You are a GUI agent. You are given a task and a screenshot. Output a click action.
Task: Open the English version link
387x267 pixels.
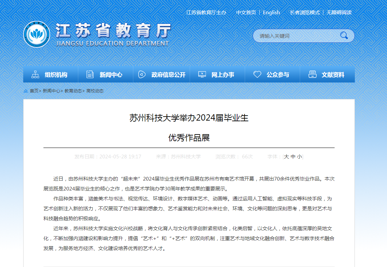tap(271, 13)
